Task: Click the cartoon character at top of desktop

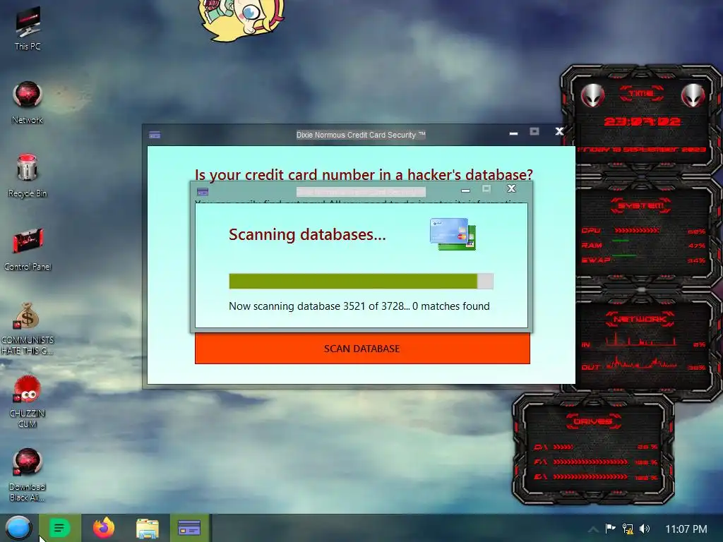Action: [242, 19]
